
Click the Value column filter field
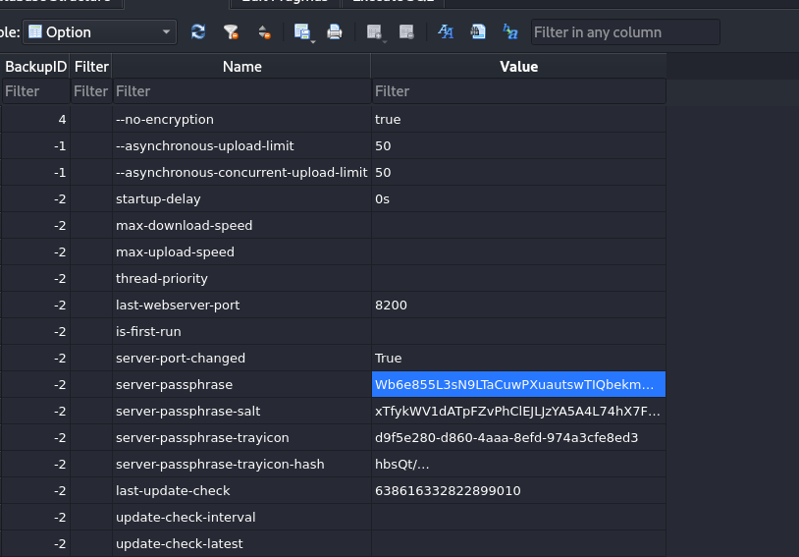pyautogui.click(x=518, y=91)
